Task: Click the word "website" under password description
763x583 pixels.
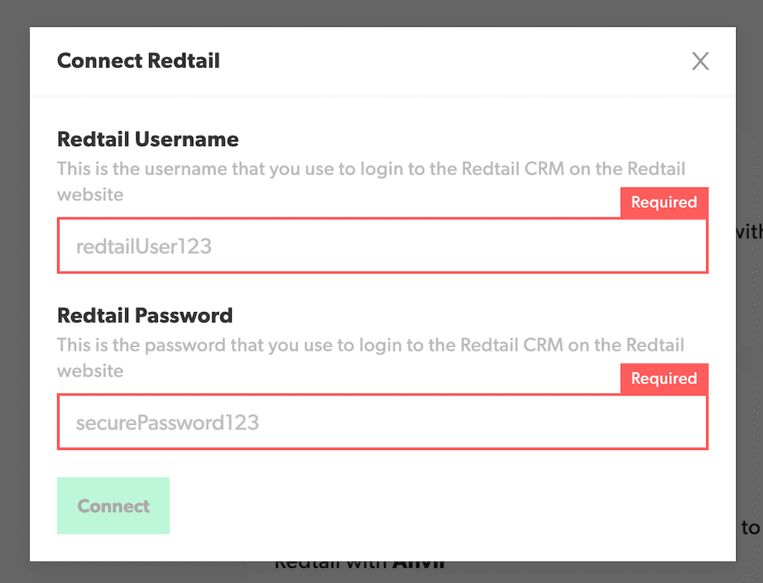Action: pos(90,370)
